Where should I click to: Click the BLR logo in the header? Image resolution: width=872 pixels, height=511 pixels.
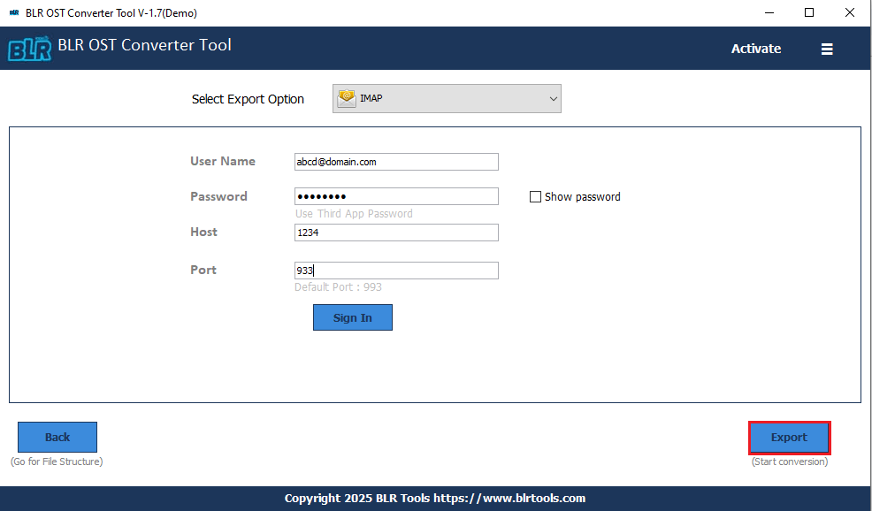[x=29, y=49]
